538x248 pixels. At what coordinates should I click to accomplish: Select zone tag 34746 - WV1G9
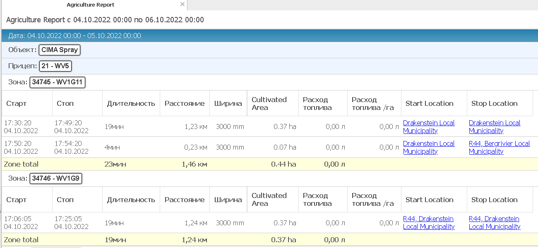coord(56,179)
